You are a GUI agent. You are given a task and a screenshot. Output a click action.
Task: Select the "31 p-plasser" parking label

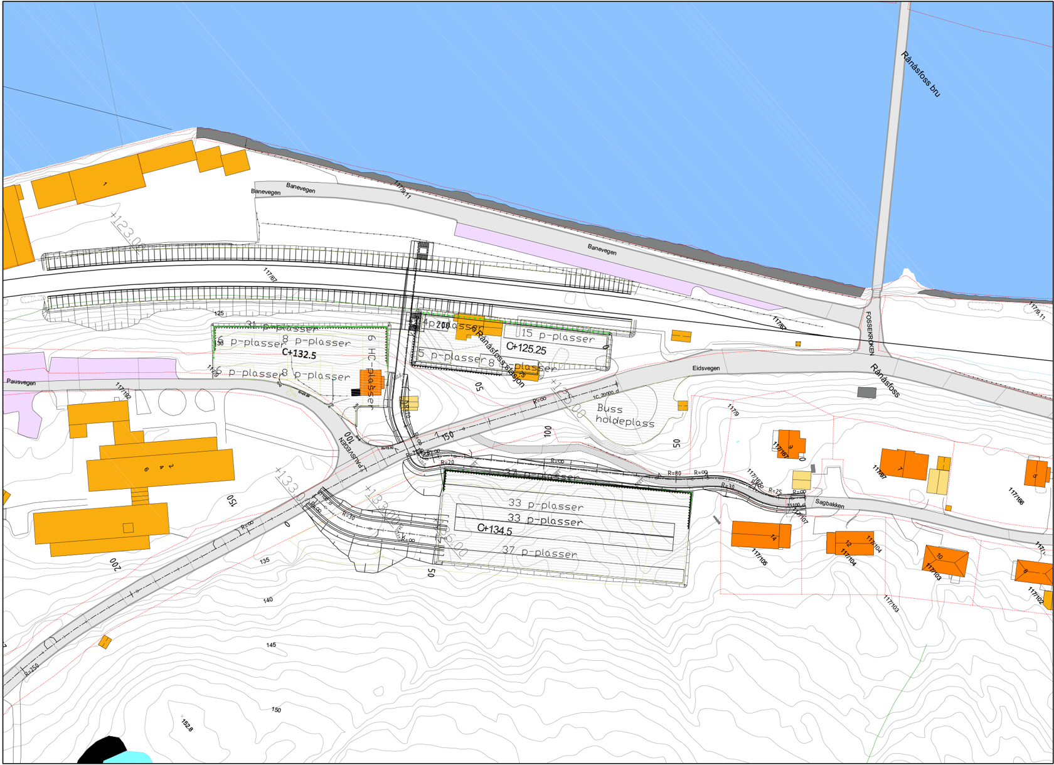[x=282, y=327]
